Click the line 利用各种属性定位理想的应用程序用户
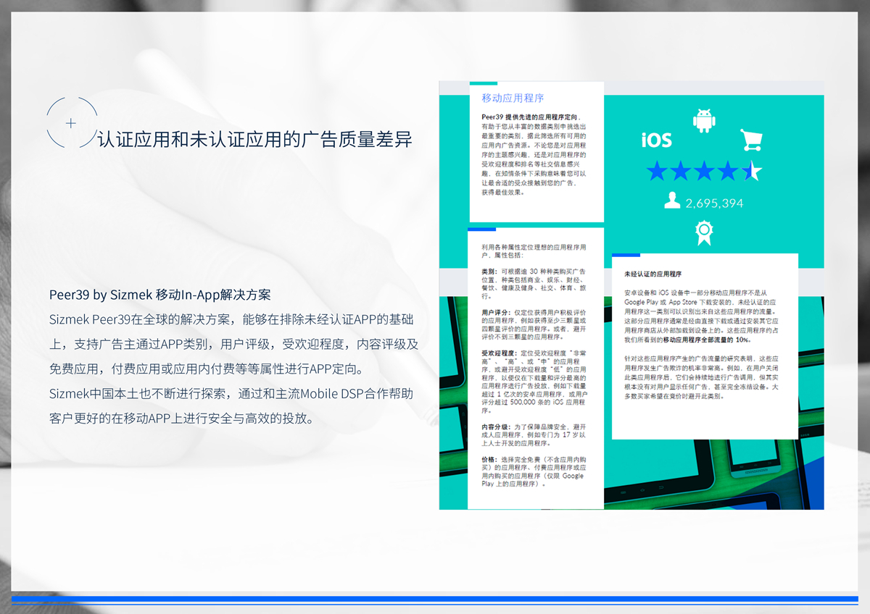This screenshot has width=870, height=614. (x=534, y=248)
